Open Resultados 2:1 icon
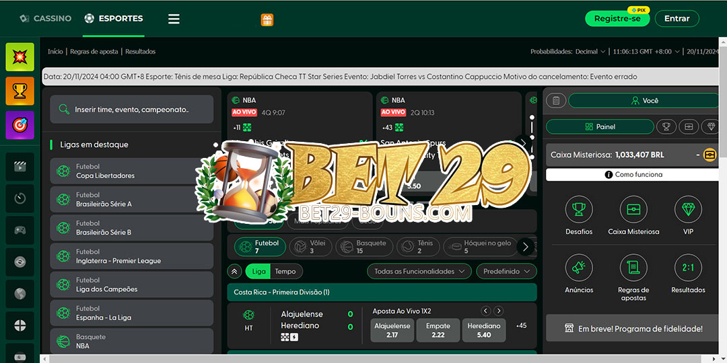The height and width of the screenshot is (363, 727). pos(688,268)
